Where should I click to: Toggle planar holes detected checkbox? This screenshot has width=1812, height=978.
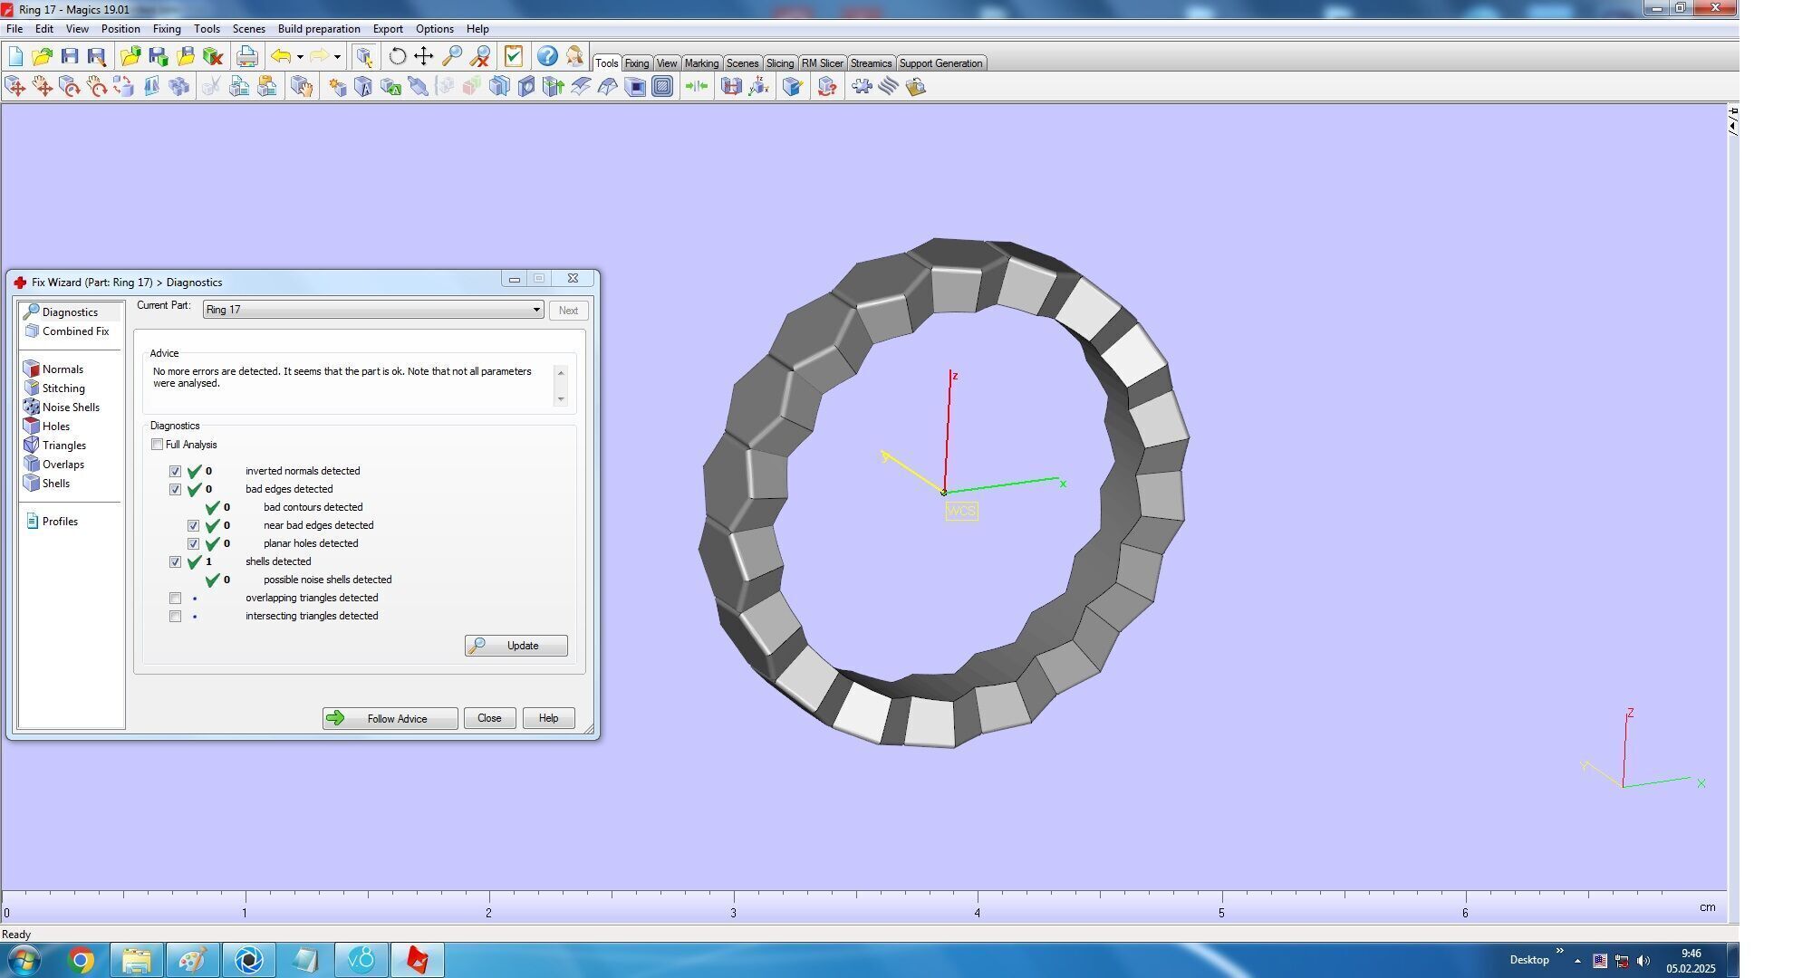[x=193, y=543]
